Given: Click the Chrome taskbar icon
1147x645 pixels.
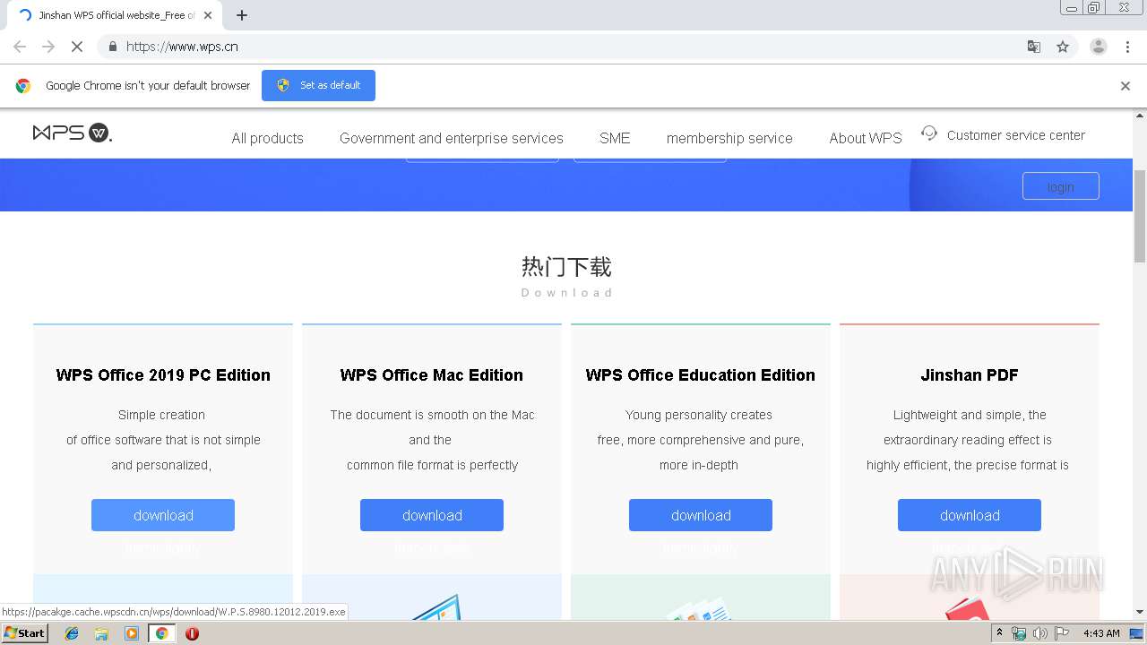Looking at the screenshot, I should point(162,633).
